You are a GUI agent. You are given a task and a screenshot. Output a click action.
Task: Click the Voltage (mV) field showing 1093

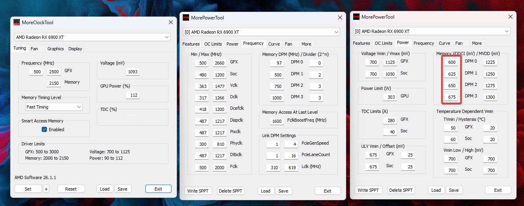(132, 72)
